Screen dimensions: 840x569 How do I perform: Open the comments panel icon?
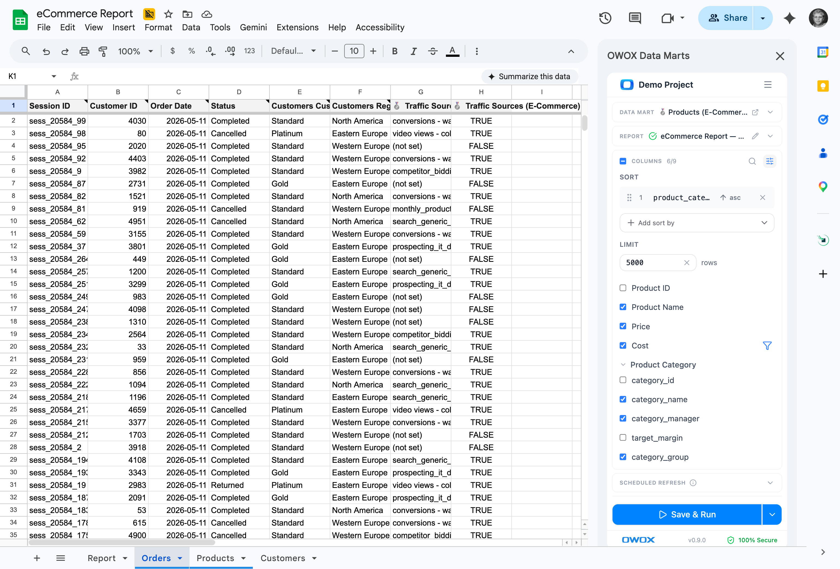point(635,18)
